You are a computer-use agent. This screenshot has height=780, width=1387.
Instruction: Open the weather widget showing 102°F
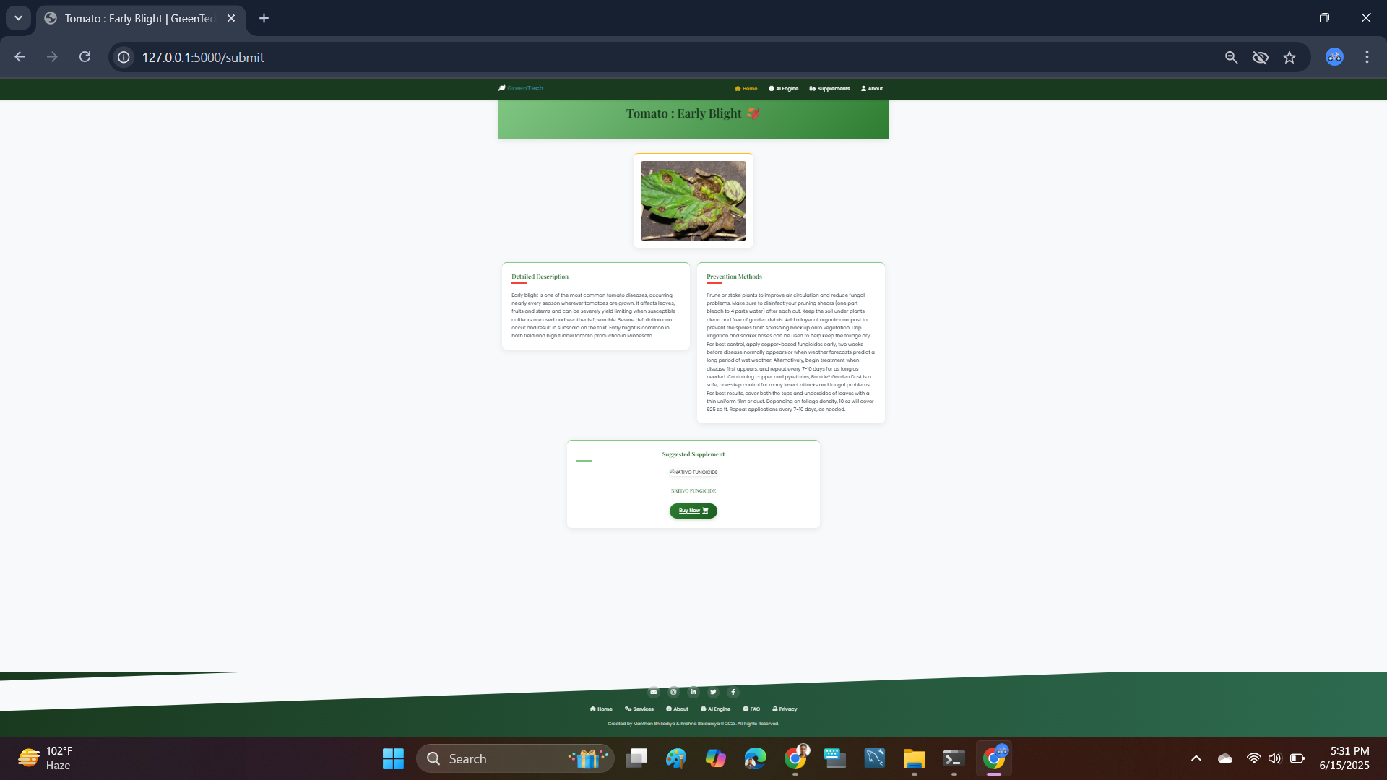point(46,758)
